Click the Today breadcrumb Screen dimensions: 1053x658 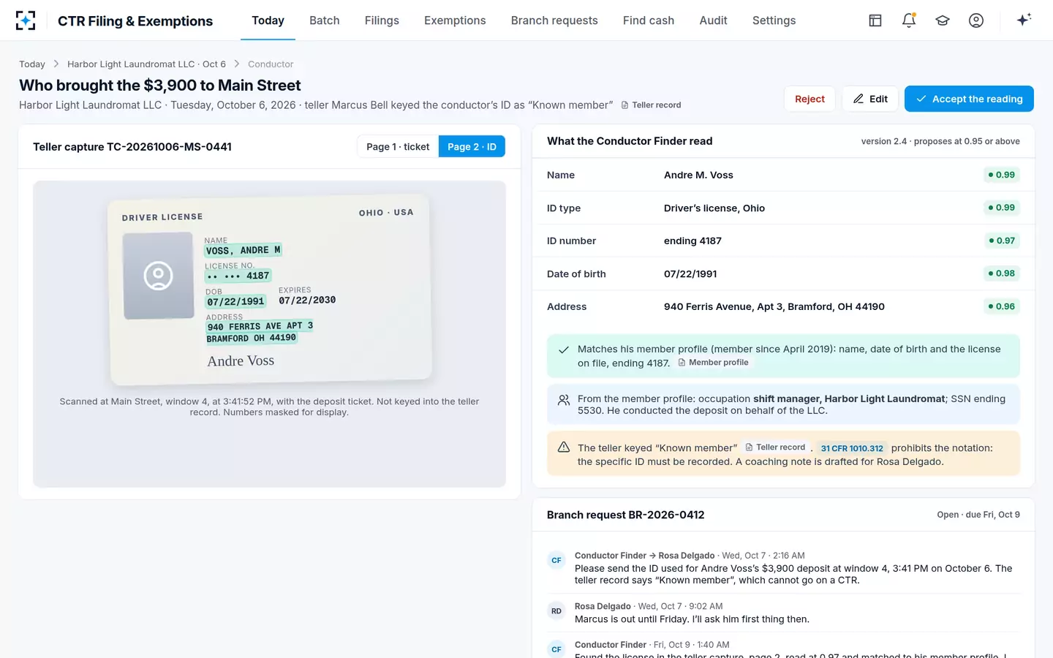[x=32, y=64]
